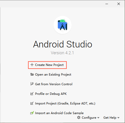The width and height of the screenshot is (125, 123).
Task: Click the arrow icon beside Profile or Debug APK
Action: [x=32, y=94]
